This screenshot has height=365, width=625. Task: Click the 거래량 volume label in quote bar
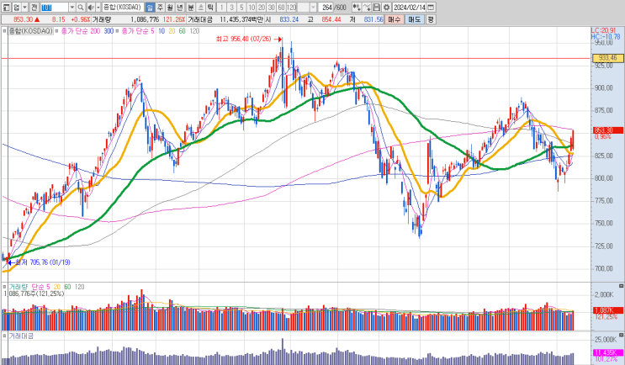(x=101, y=19)
